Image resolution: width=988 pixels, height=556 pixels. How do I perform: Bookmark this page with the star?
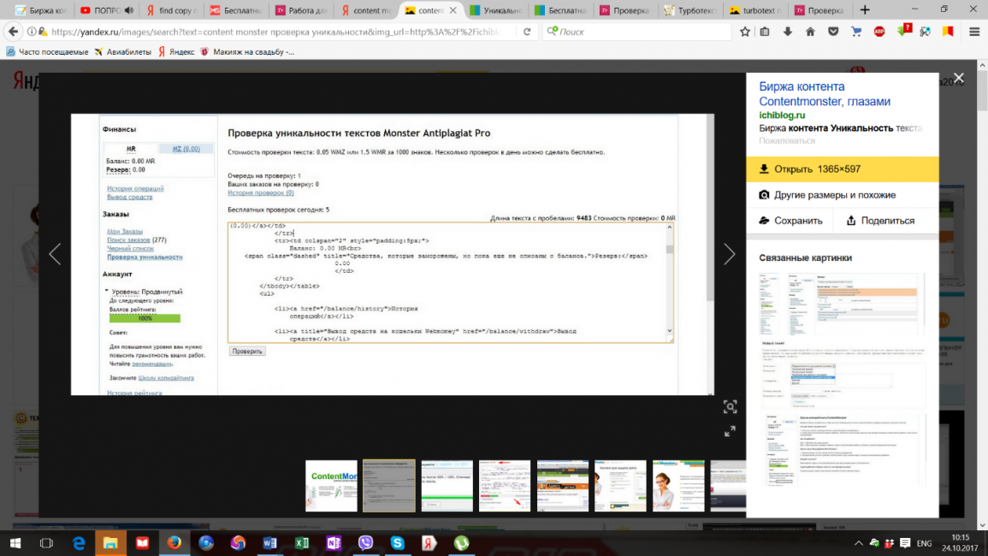click(x=745, y=32)
